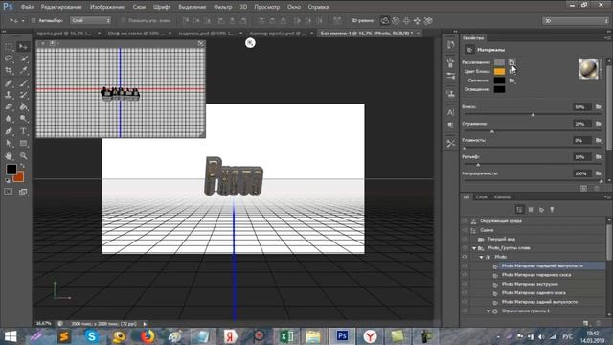Open the Файл menu
The height and width of the screenshot is (345, 613).
pos(27,7)
